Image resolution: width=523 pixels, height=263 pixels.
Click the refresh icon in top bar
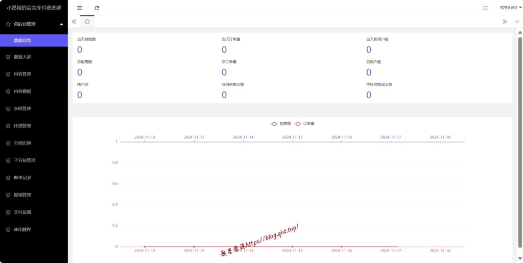pos(97,8)
